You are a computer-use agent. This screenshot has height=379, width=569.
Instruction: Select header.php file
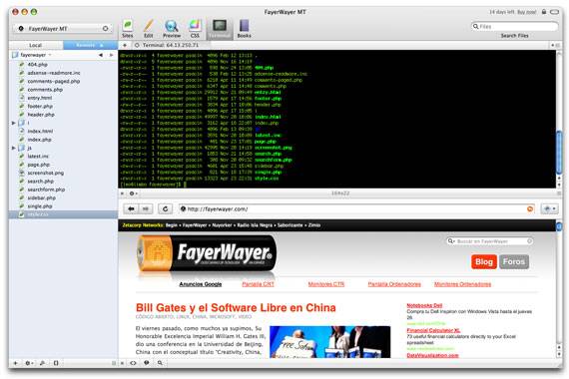tap(41, 115)
